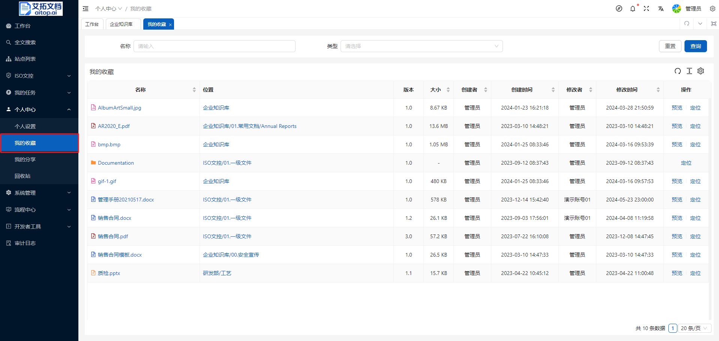Sort table by 名称 column
The width and height of the screenshot is (719, 341).
point(194,90)
